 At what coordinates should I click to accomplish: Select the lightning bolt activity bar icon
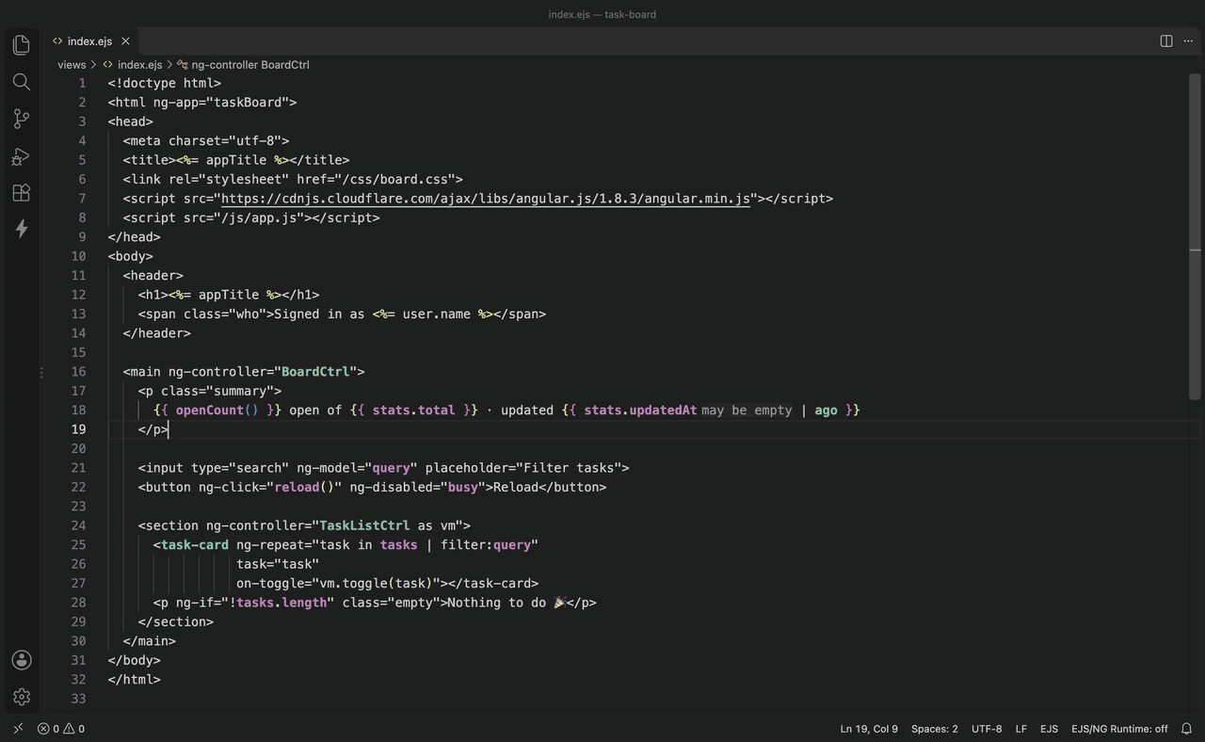[x=21, y=229]
